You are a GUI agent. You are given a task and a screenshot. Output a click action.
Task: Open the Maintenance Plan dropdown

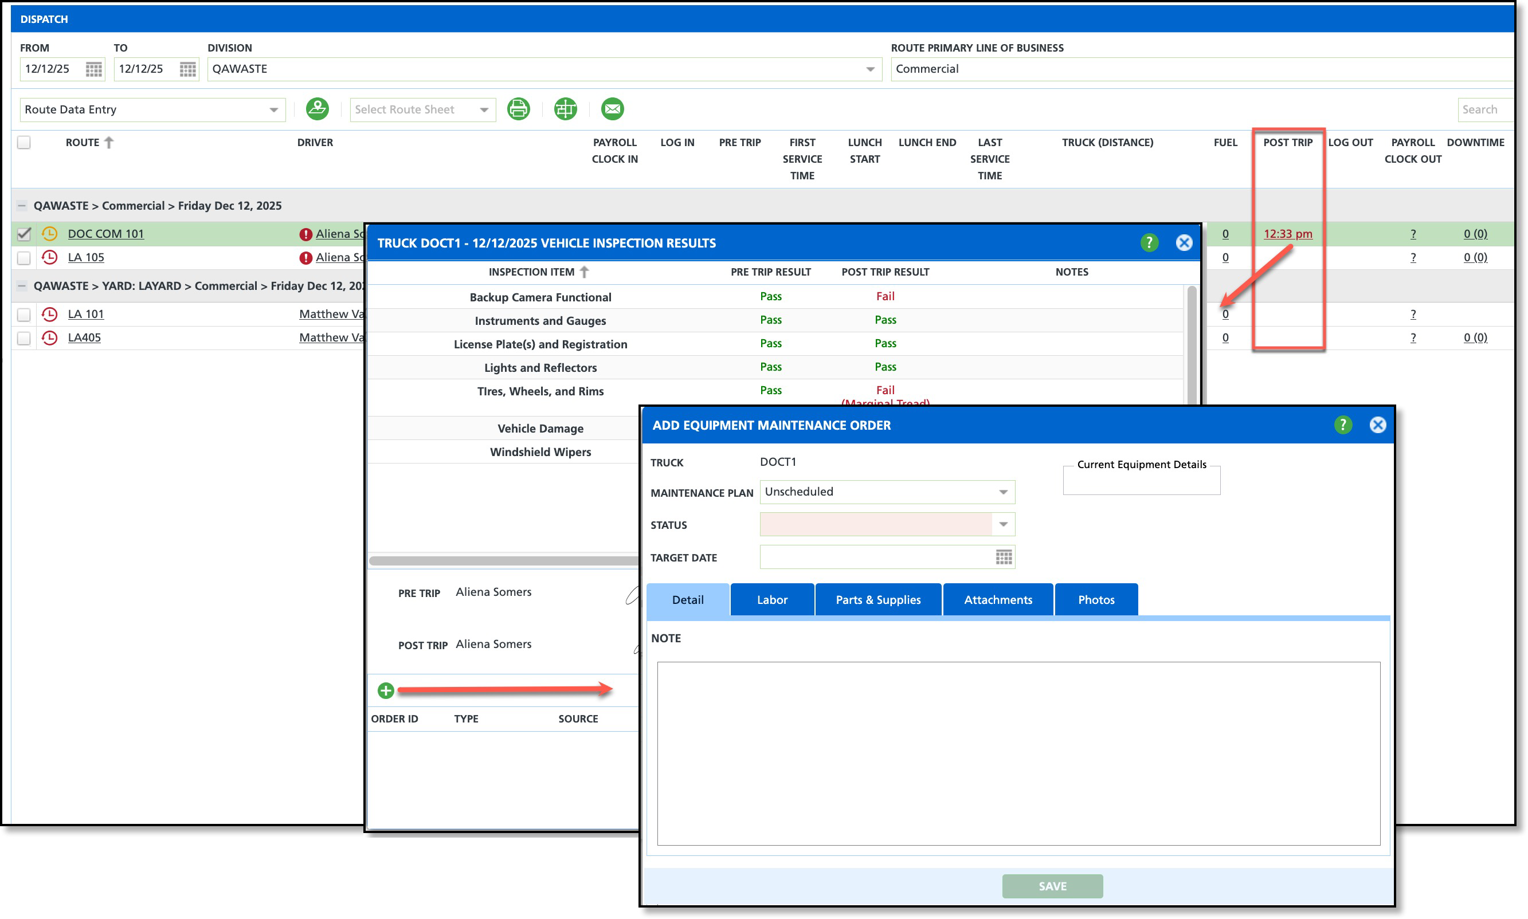point(1003,492)
